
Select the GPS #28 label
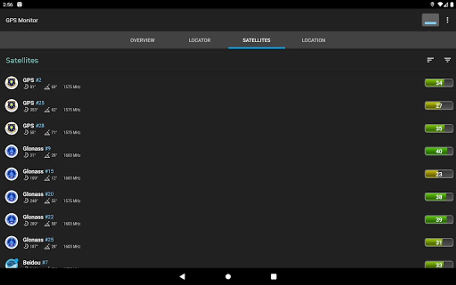34,125
